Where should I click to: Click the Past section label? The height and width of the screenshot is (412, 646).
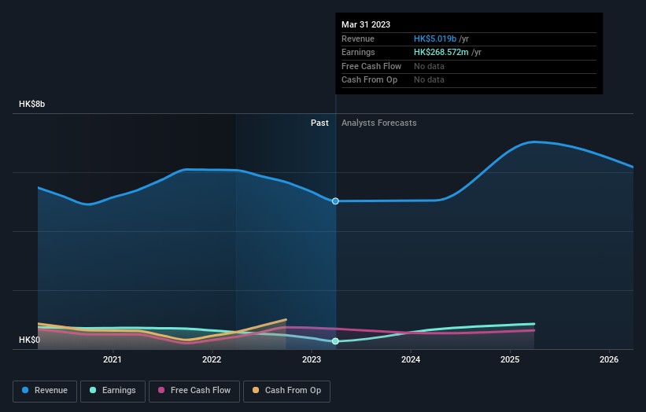[319, 123]
